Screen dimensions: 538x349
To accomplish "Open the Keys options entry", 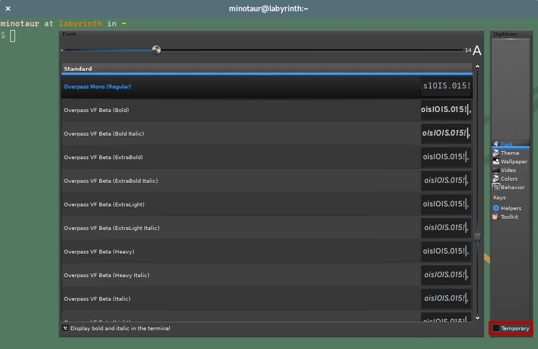I will (499, 198).
